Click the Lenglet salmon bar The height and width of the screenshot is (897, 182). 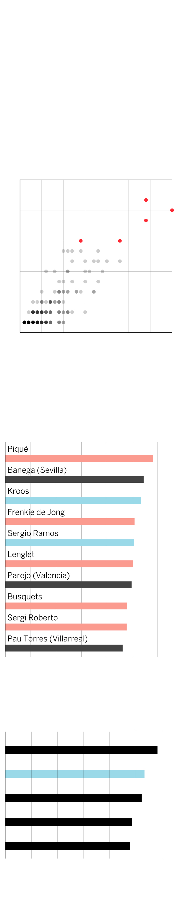click(69, 564)
